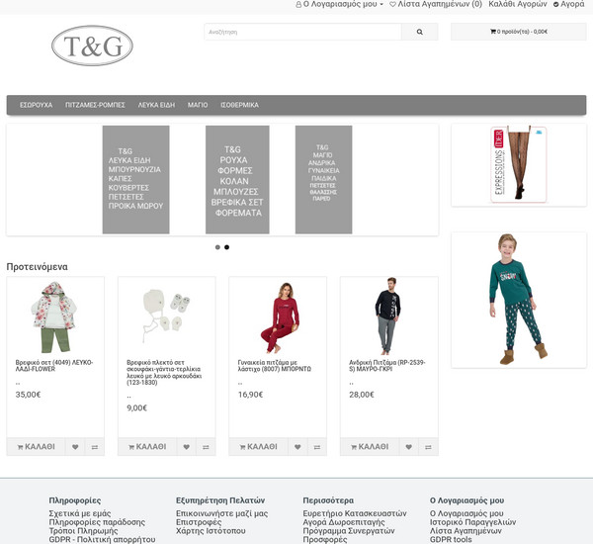This screenshot has height=544, width=593.
Task: Open Ο Λογαριασμός μου dropdown
Action: click(339, 4)
